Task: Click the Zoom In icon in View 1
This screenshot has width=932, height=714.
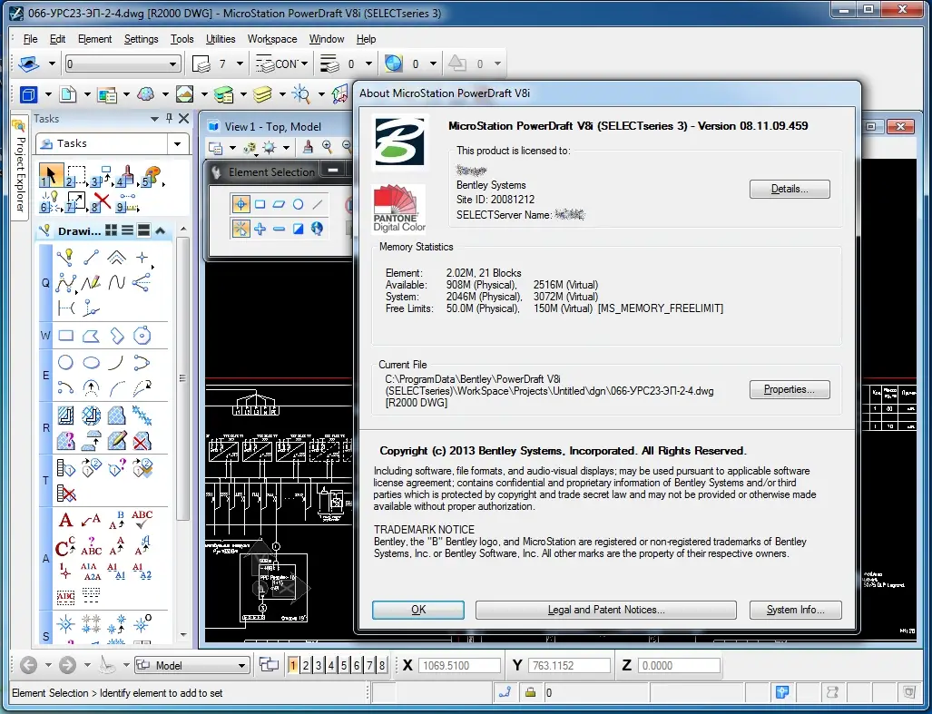Action: (x=327, y=147)
